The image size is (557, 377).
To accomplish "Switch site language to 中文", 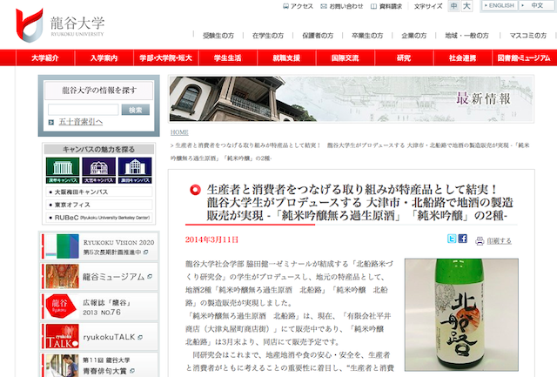I will 536,6.
